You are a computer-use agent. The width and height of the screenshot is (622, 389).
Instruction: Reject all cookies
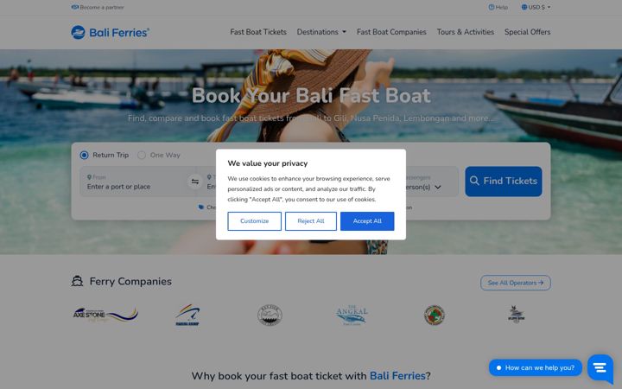[x=311, y=221]
